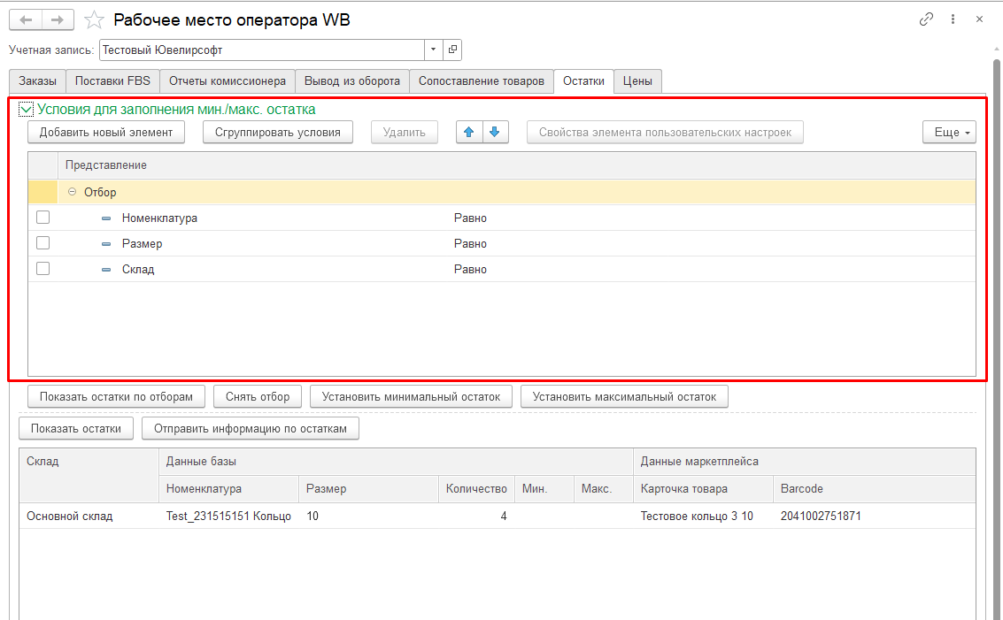Select the Номенклатура condition row label
1003x620 pixels.
click(x=159, y=218)
